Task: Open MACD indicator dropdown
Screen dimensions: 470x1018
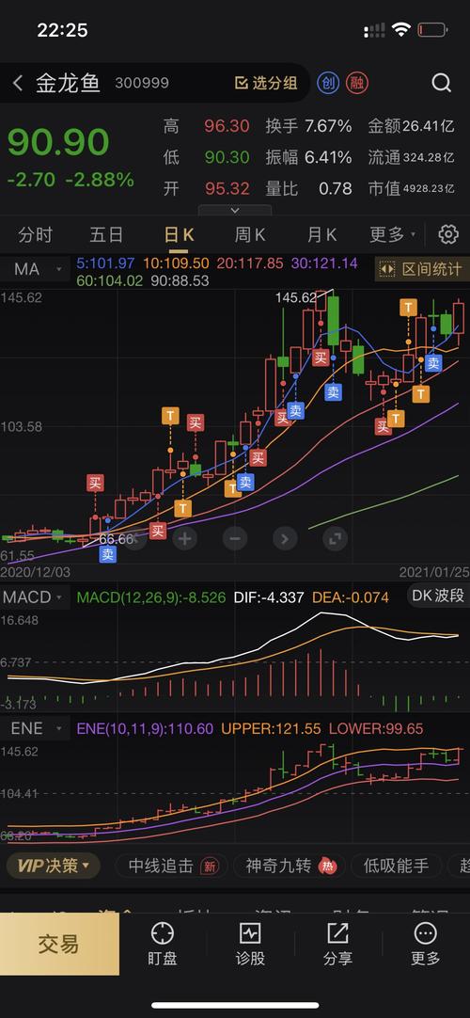Action: (35, 596)
